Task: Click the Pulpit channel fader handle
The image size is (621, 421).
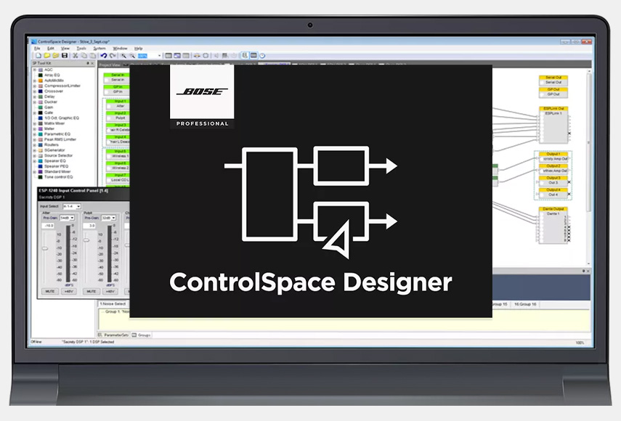Action: tap(86, 240)
